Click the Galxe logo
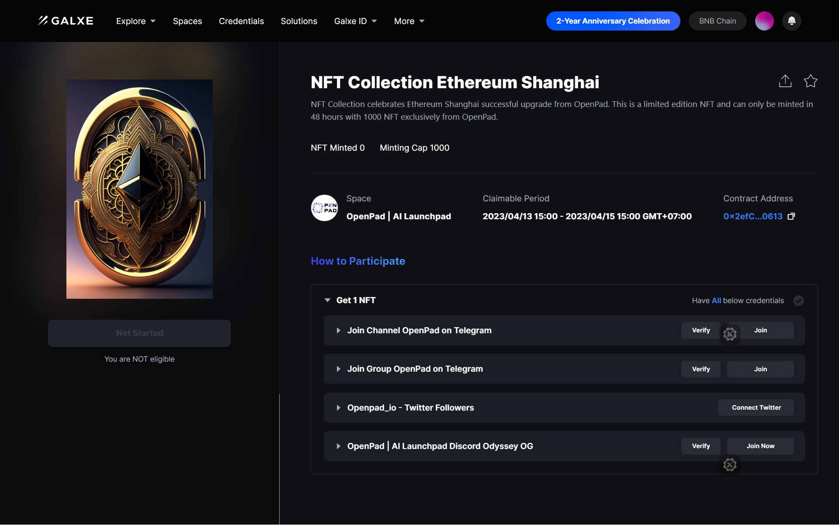This screenshot has width=839, height=525. coord(66,21)
